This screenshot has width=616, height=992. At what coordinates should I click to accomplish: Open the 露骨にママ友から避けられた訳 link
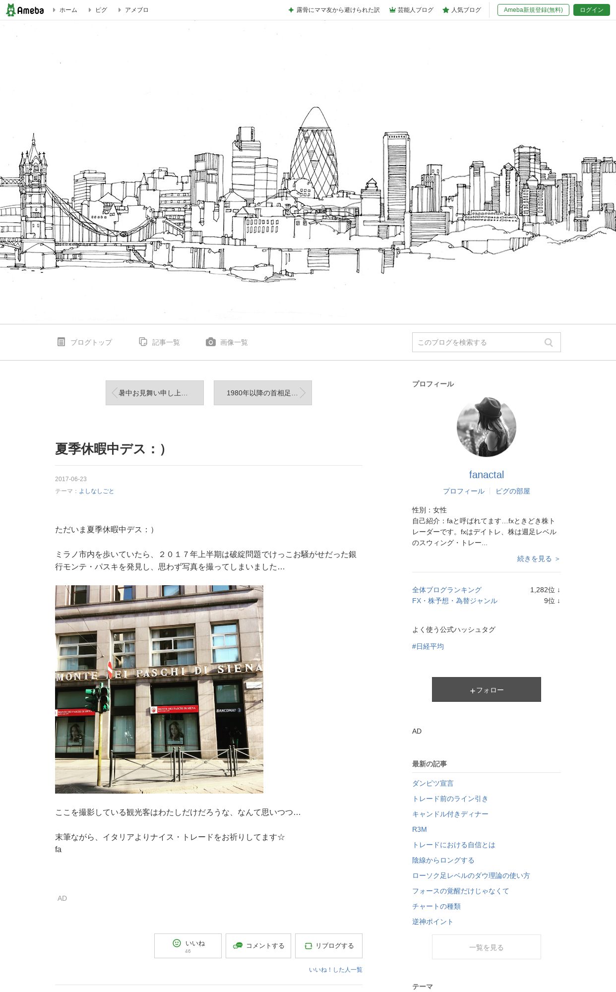pos(334,10)
